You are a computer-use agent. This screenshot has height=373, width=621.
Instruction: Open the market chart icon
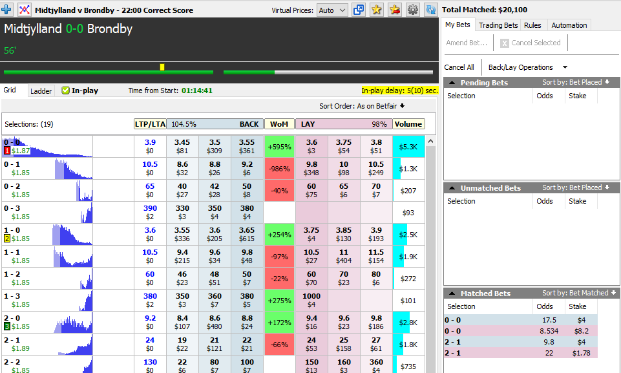point(24,9)
